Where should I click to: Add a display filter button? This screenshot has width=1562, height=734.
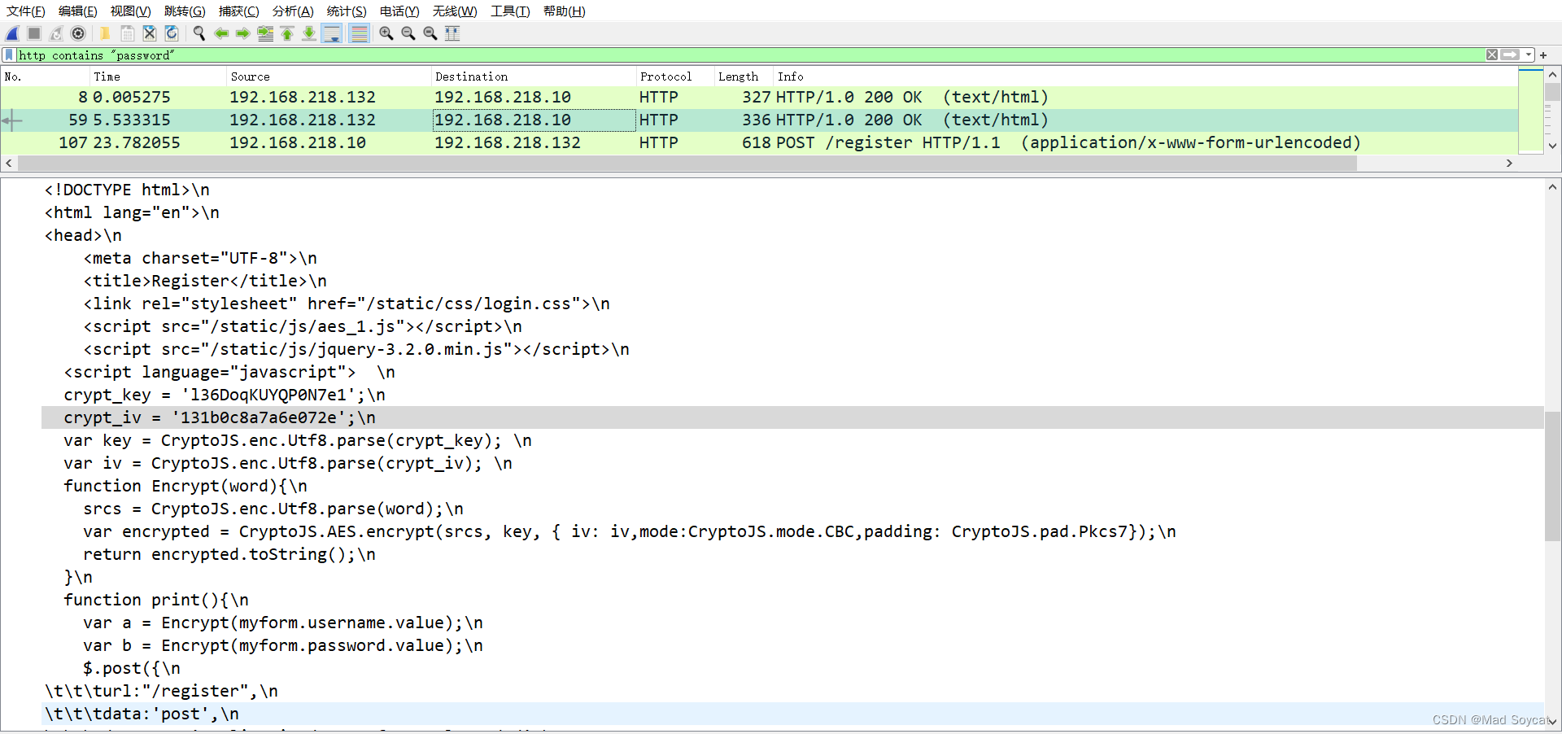(x=1543, y=55)
